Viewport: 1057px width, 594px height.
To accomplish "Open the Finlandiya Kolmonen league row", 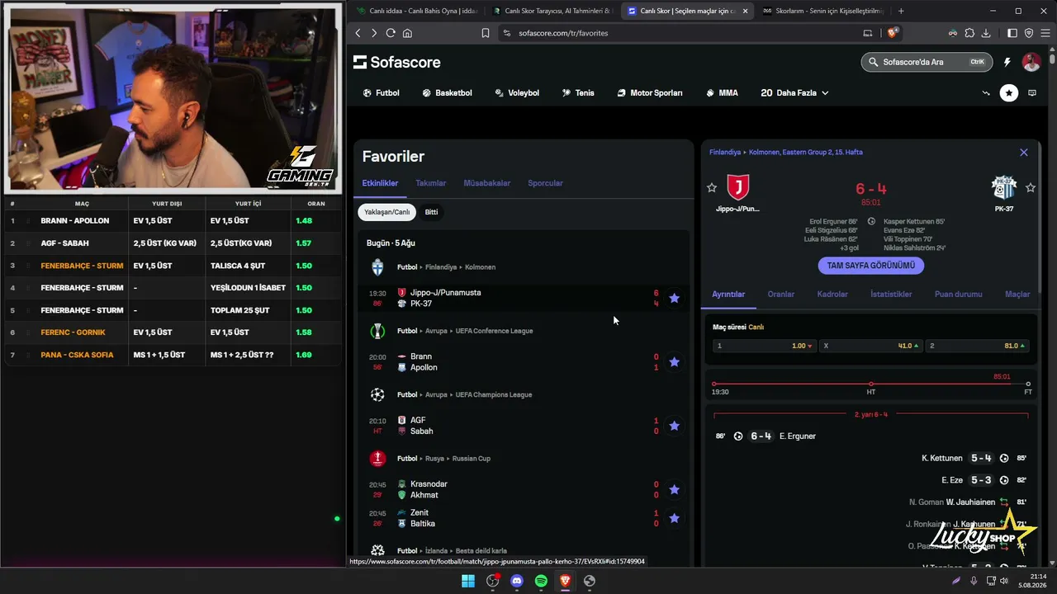I will pos(524,267).
